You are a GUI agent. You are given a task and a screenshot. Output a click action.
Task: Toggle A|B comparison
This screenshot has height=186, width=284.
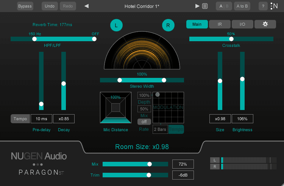pos(224,6)
